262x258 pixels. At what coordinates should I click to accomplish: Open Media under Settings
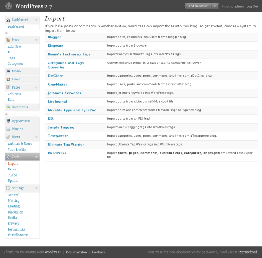point(12,218)
